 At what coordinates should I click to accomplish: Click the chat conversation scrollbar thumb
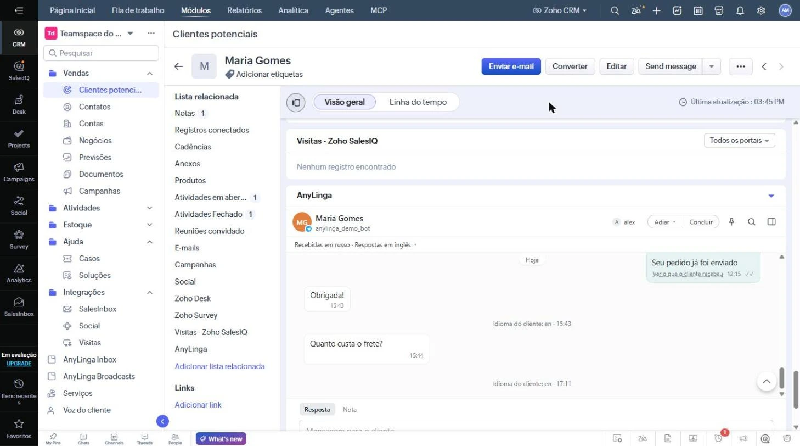click(782, 378)
